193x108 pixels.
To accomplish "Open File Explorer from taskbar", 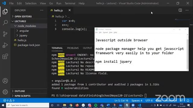I will 65,105.
